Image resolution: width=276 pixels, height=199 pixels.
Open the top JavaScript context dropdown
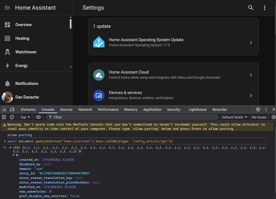tap(25, 117)
